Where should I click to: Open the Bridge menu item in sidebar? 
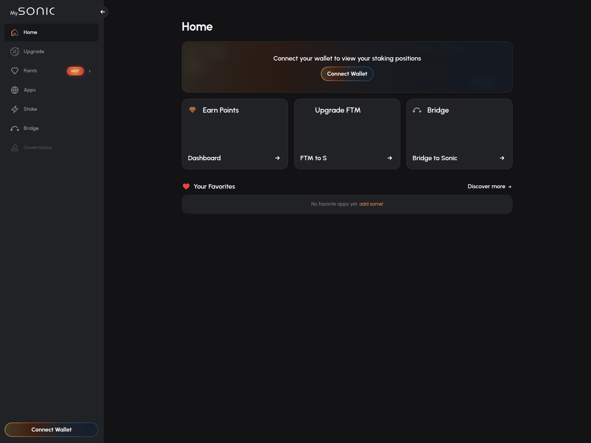click(x=51, y=128)
